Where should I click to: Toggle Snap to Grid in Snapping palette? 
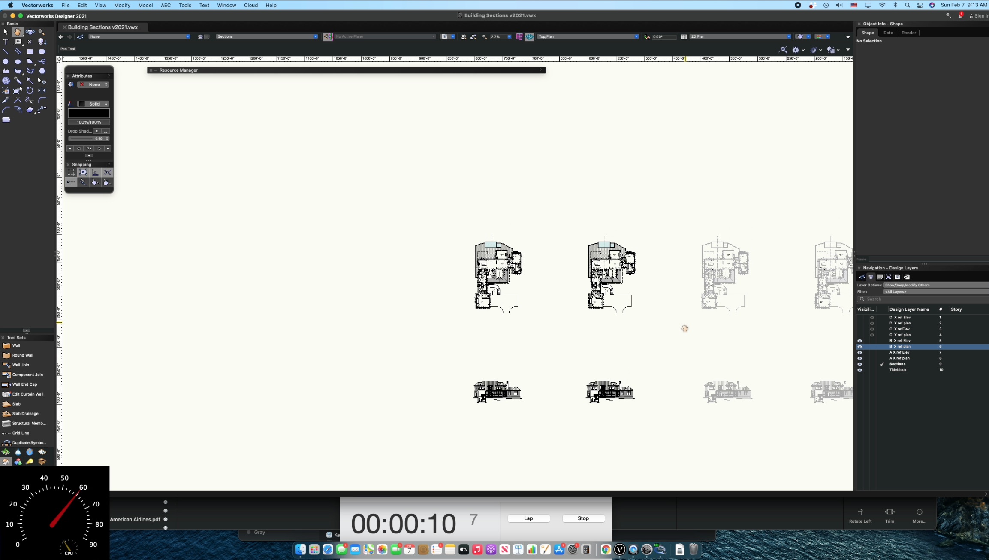coord(71,173)
